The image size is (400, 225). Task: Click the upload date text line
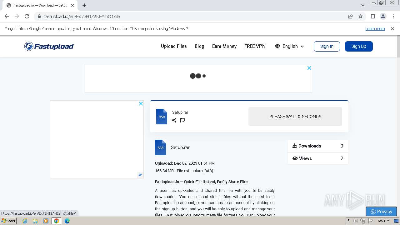tap(185, 163)
